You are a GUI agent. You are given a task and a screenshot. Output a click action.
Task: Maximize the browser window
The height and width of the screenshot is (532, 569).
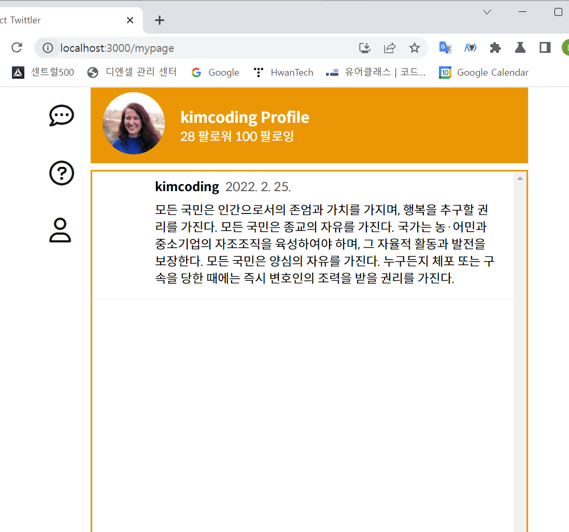(558, 12)
